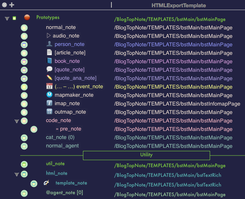The width and height of the screenshot is (245, 199).
Task: Click the Utility separator box
Action: click(147, 155)
